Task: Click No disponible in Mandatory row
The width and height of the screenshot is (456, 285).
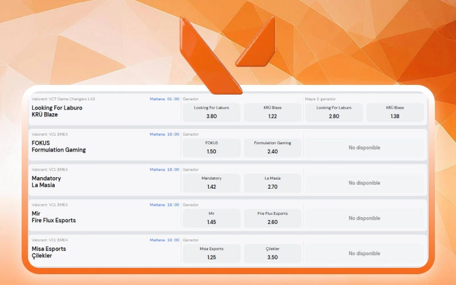Action: (x=364, y=182)
